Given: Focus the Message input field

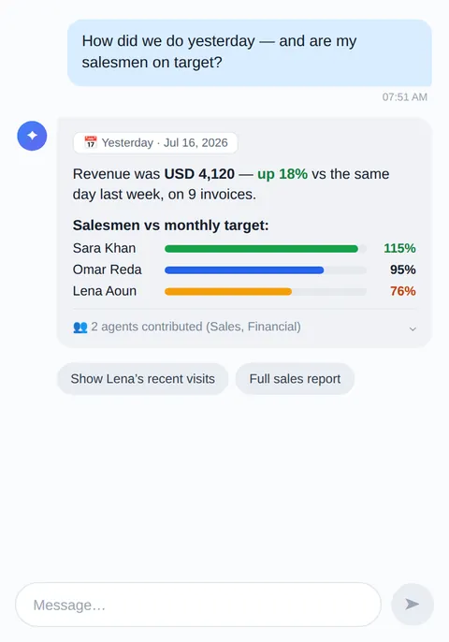Looking at the screenshot, I should 198,605.
